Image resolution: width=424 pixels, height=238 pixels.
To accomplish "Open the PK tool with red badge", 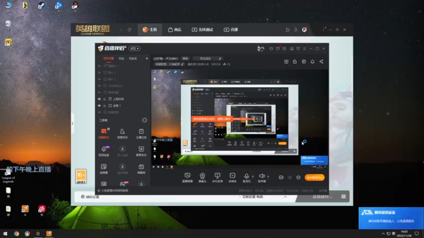I will [x=123, y=184].
